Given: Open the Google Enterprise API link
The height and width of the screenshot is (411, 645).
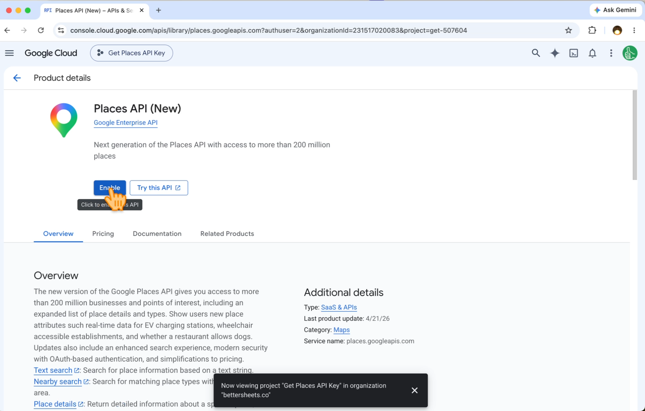Looking at the screenshot, I should (125, 123).
